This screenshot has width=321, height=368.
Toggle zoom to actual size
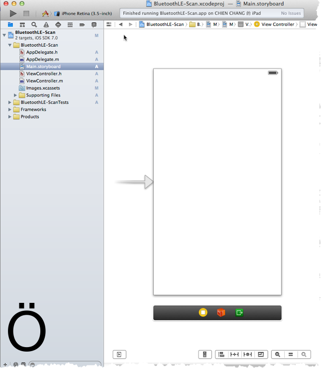click(291, 355)
